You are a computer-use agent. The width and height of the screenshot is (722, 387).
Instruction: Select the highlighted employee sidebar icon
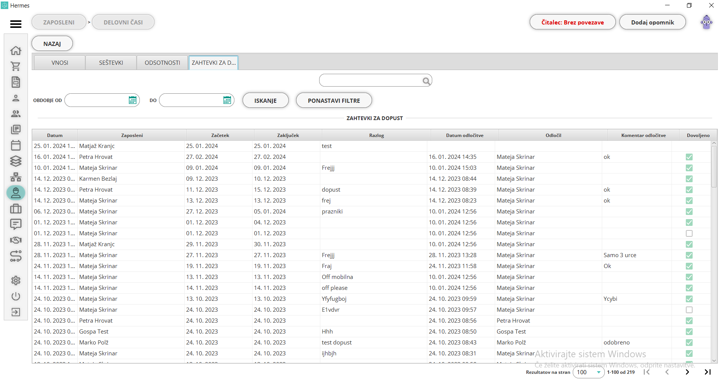[x=16, y=193]
